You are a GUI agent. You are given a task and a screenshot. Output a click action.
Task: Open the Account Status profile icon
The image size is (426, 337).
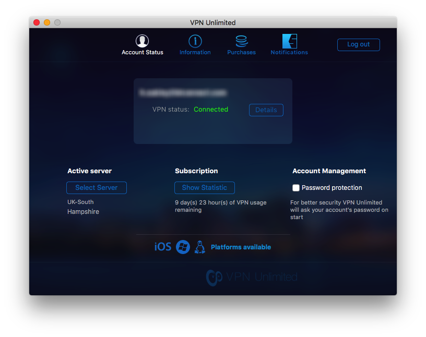142,41
